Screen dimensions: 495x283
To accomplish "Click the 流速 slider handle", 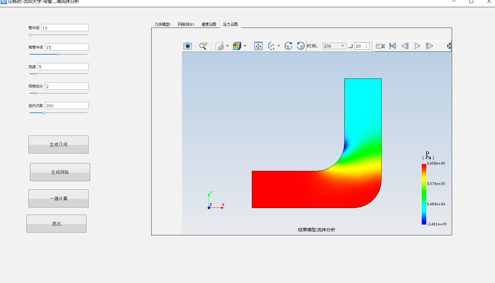I will (x=35, y=74).
